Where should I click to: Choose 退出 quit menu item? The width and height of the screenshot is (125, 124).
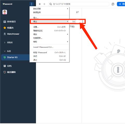tap(49, 60)
